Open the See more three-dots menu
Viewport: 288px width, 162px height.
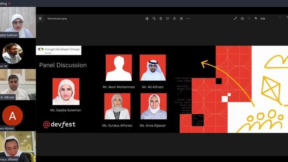click(x=188, y=18)
